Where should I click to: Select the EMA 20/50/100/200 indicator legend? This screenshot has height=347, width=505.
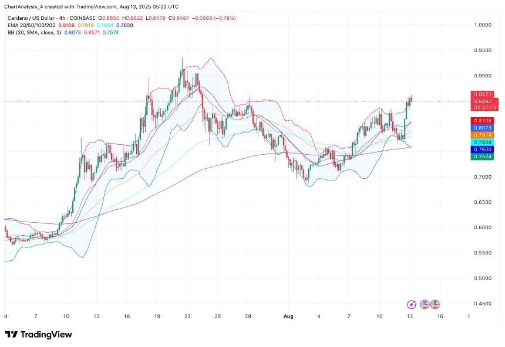click(x=32, y=25)
